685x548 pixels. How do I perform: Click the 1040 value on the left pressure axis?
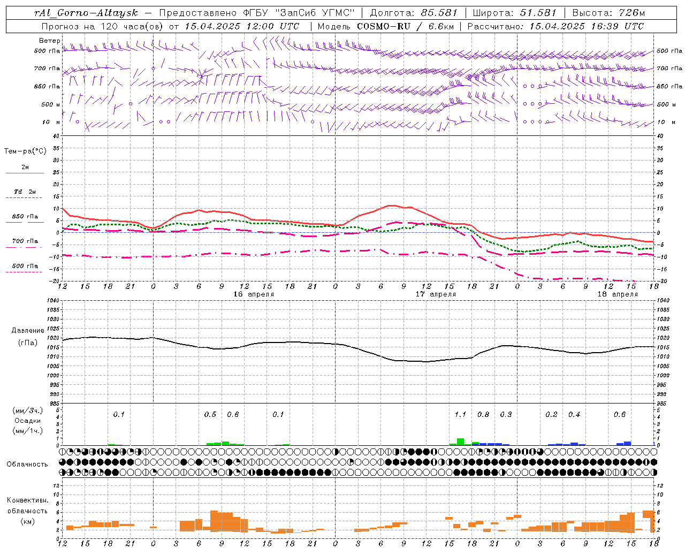(54, 300)
